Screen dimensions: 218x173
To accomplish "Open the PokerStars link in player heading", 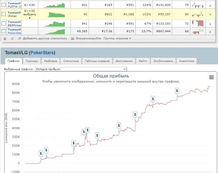I will pyautogui.click(x=42, y=53).
